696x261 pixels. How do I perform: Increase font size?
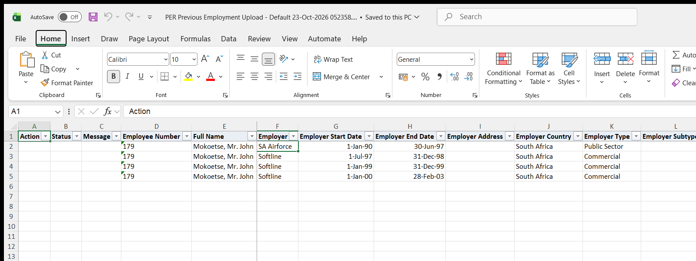click(x=205, y=59)
